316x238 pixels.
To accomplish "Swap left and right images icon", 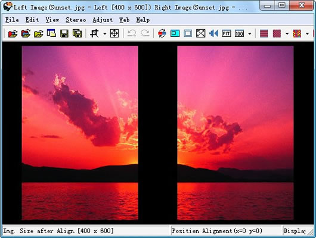I will 162,33.
